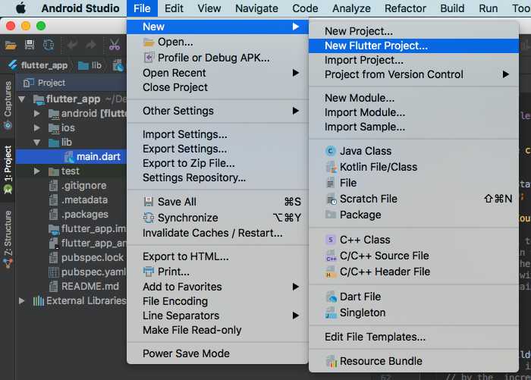Open the Build menu

(452, 8)
